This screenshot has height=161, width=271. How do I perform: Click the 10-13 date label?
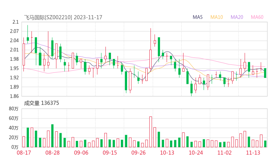[167, 153]
